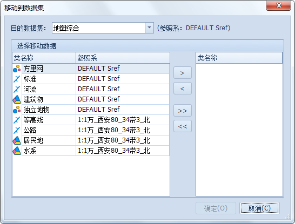Viewport: 295px width, 224px height.
Task: Click the line-class icon beside 标准
Action: click(x=17, y=79)
